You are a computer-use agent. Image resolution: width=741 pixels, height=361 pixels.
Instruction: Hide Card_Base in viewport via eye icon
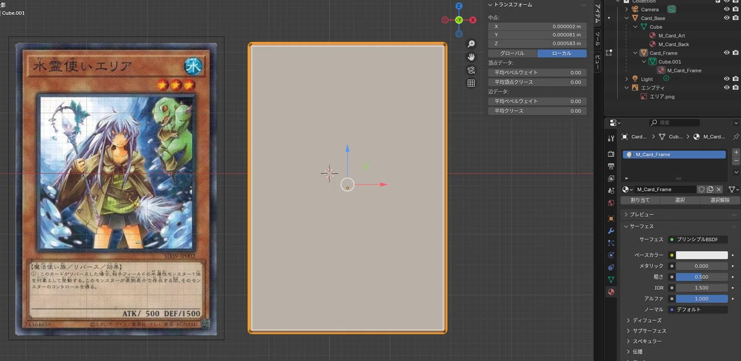pos(727,18)
